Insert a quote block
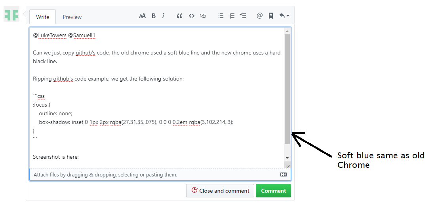The height and width of the screenshot is (212, 434). point(180,16)
